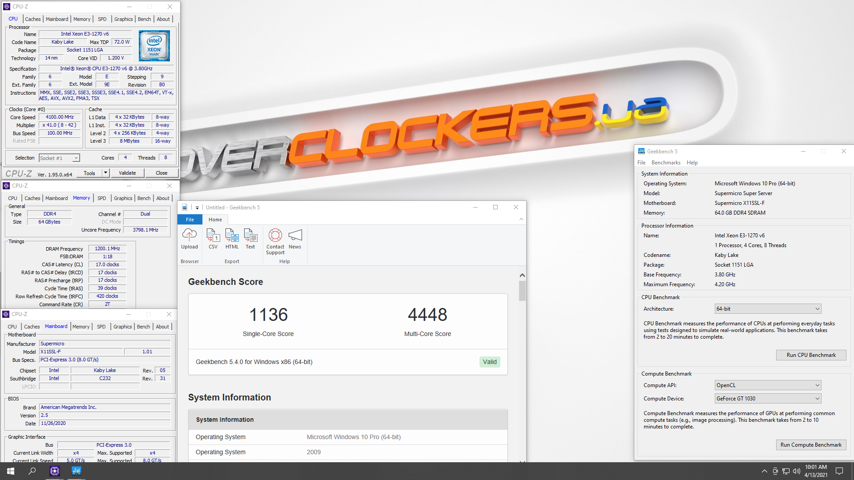
Task: Click the Geekbench results scrollbar thumb
Action: [522, 291]
